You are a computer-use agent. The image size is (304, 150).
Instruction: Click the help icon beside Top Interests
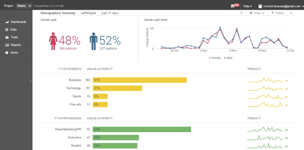[60, 69]
